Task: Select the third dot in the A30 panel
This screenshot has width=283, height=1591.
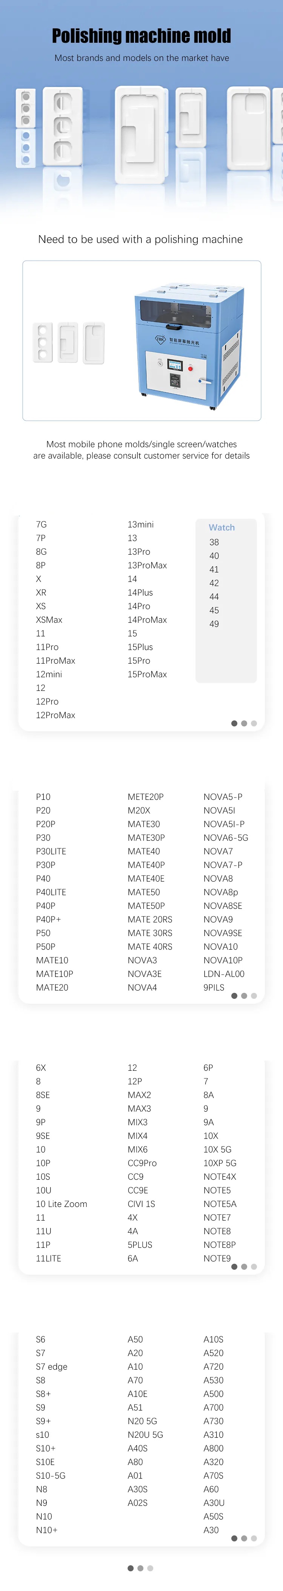Action: tap(254, 1538)
